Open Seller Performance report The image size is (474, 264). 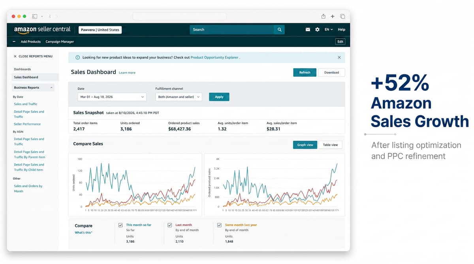pyautogui.click(x=27, y=124)
